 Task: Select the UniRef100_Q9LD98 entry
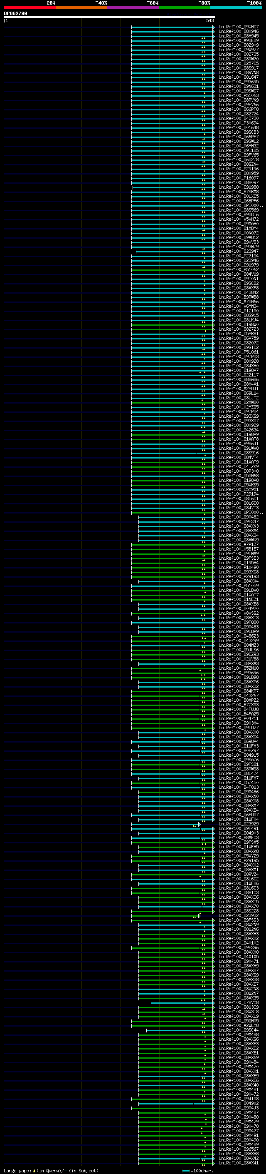pyautogui.click(x=239, y=677)
